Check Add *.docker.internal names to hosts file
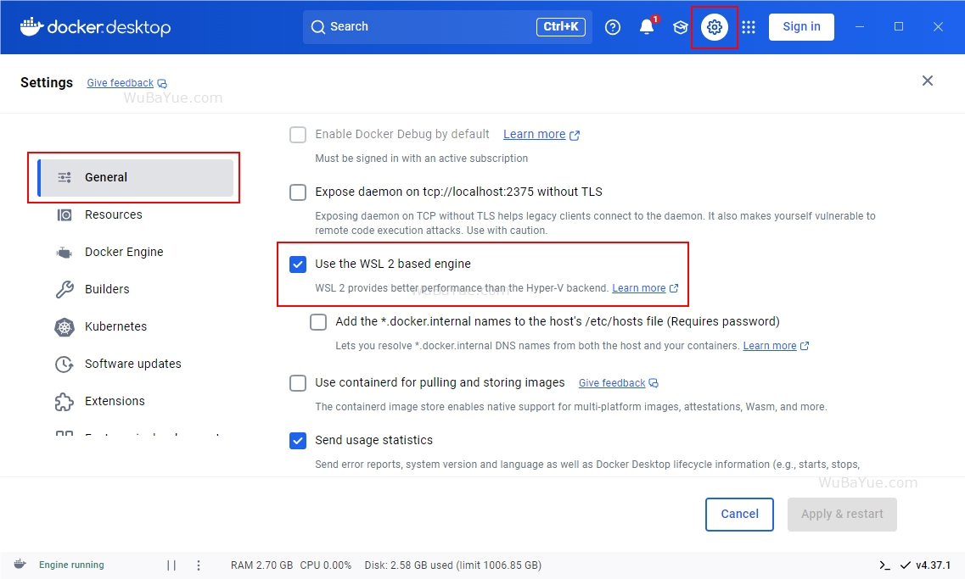965x579 pixels. [318, 322]
